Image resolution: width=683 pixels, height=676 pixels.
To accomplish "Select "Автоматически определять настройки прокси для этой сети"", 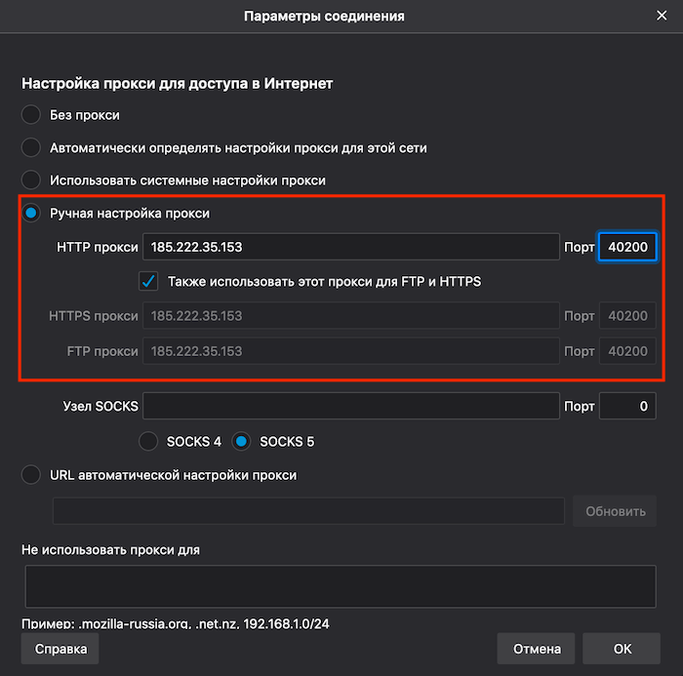I will (31, 147).
